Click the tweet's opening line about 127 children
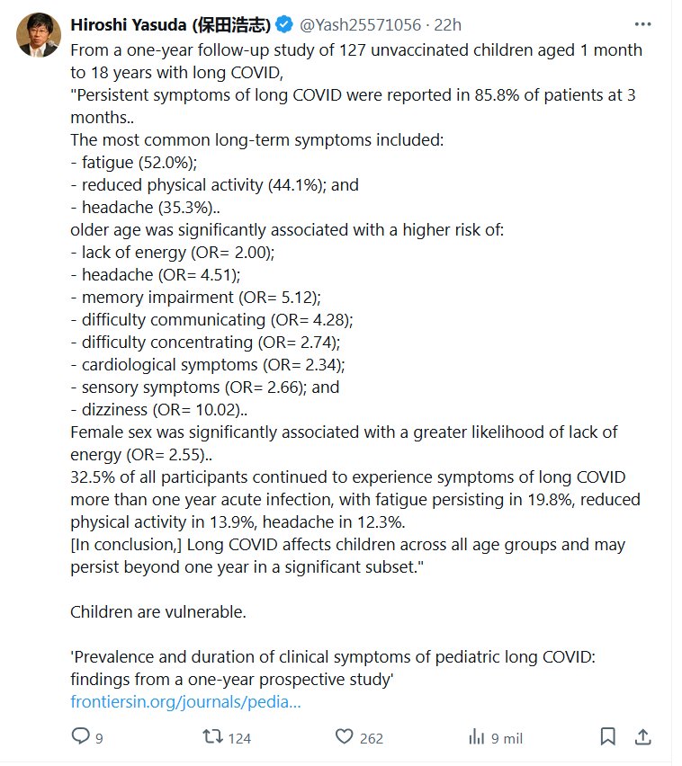The height and width of the screenshot is (766, 682). click(x=356, y=50)
